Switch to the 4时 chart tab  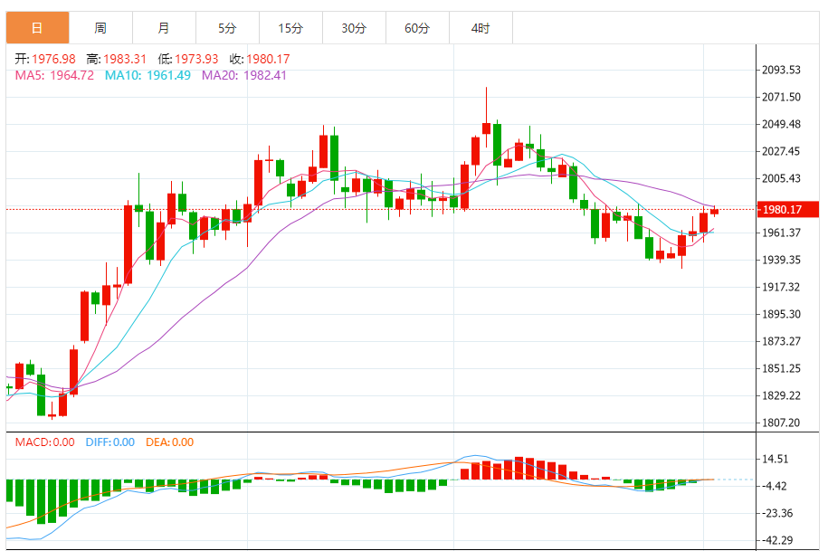[x=481, y=28]
